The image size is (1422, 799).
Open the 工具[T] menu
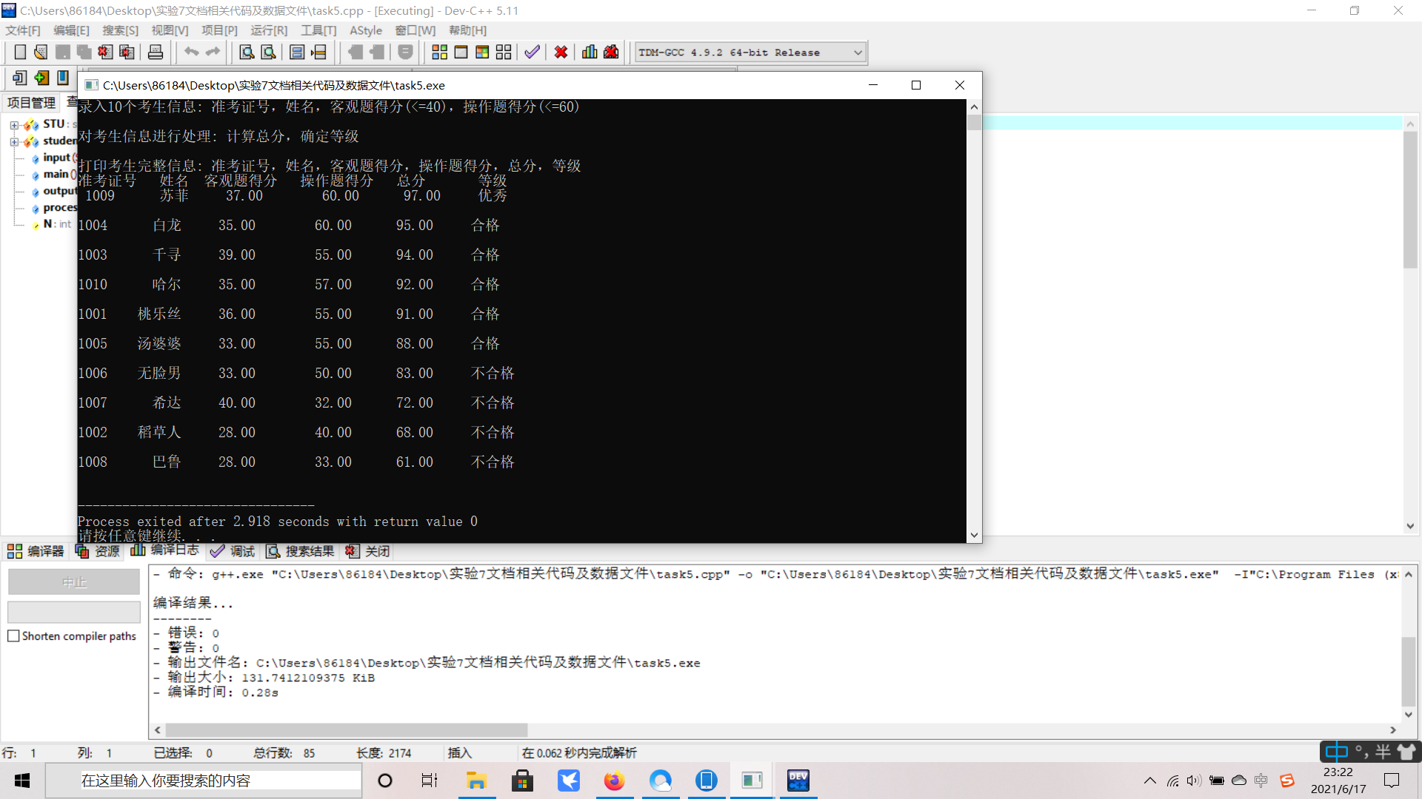pos(318,30)
